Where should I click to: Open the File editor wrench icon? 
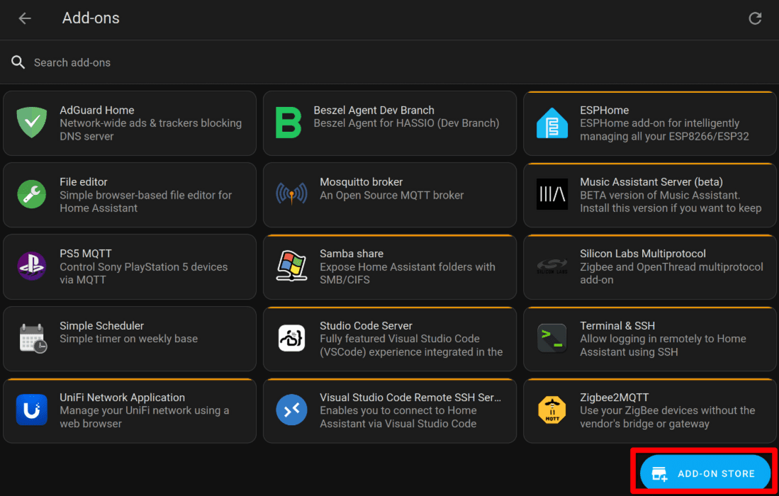[x=32, y=194]
